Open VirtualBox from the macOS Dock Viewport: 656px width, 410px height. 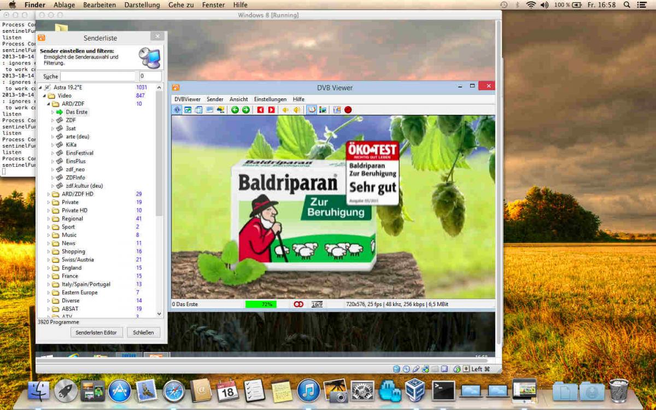point(415,391)
